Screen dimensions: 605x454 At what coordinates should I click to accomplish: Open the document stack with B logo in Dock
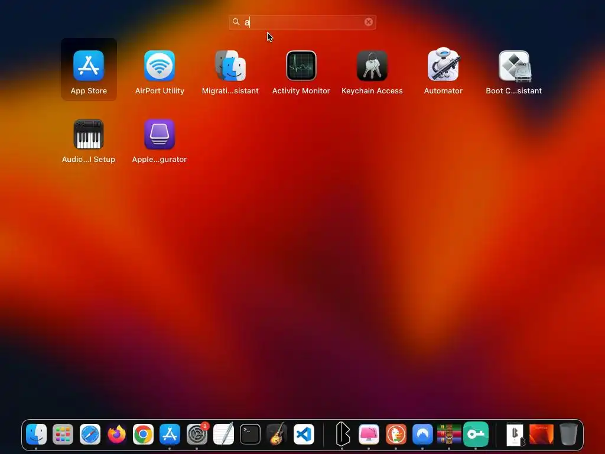[x=515, y=434]
